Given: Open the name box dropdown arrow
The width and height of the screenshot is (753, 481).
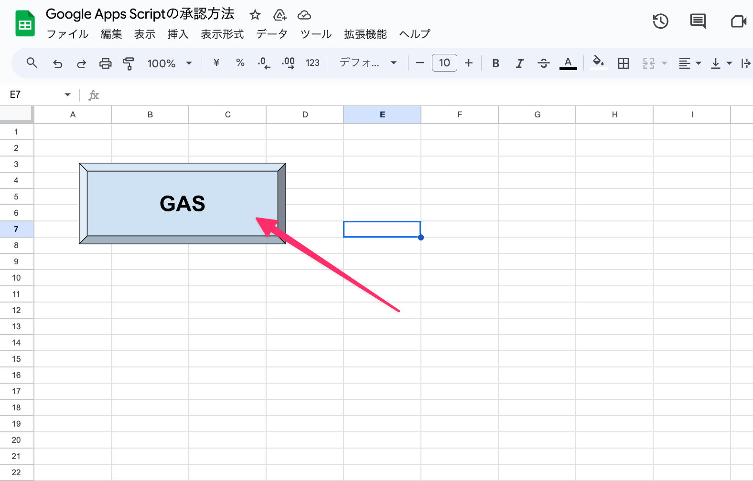Looking at the screenshot, I should (67, 95).
